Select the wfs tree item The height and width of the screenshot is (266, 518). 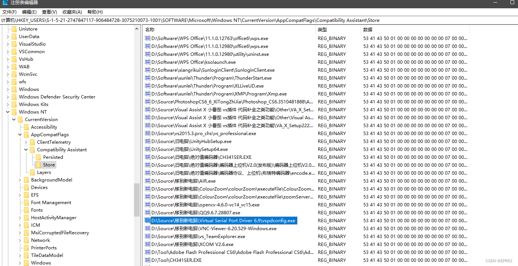22,82
